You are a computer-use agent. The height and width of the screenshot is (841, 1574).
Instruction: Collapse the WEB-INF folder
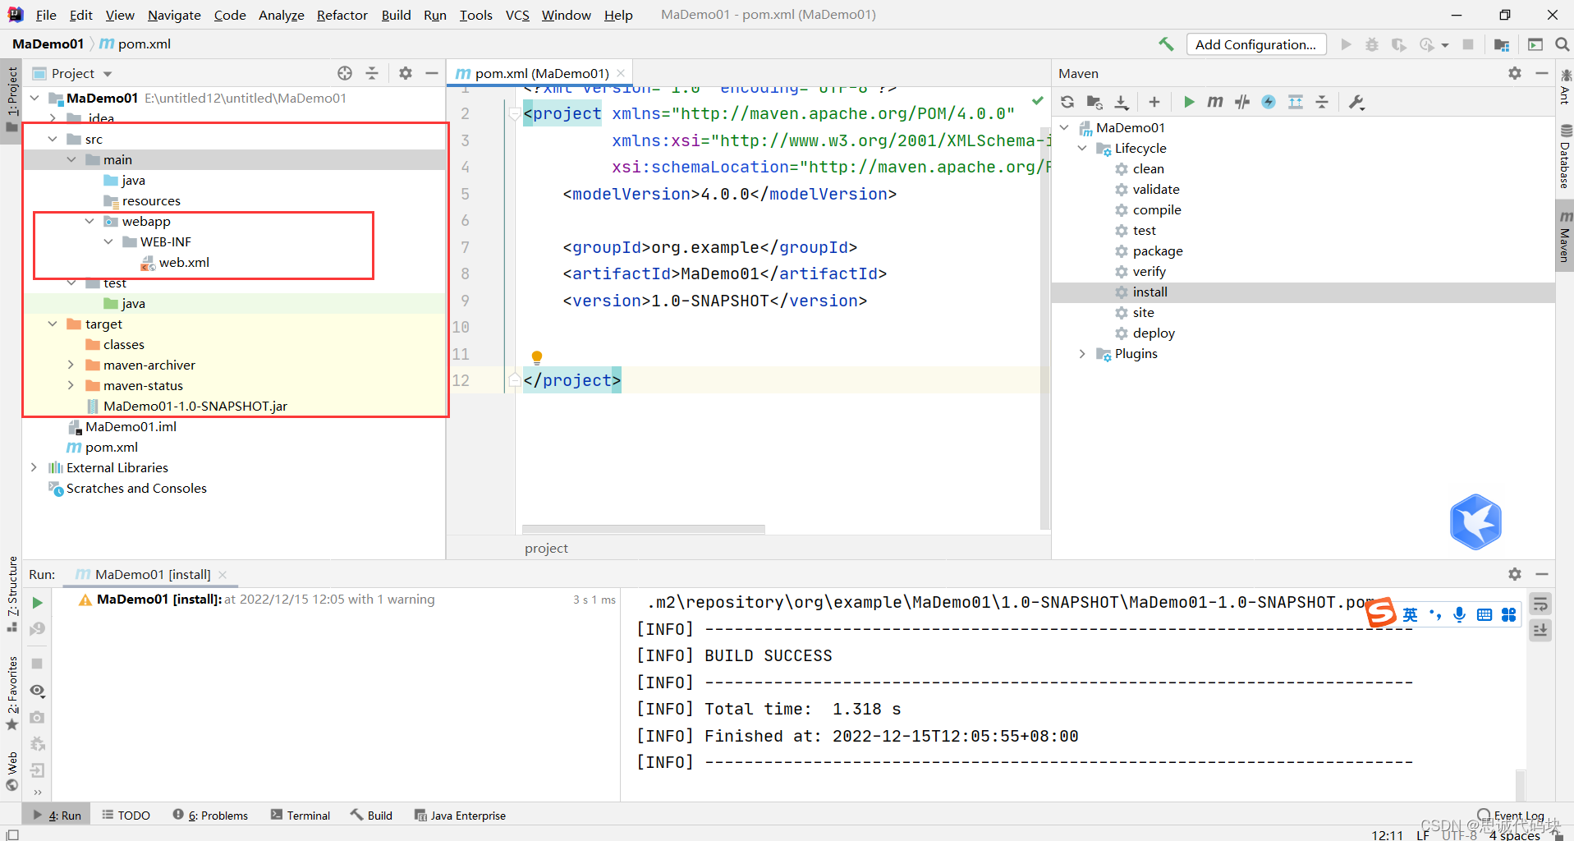pos(108,241)
